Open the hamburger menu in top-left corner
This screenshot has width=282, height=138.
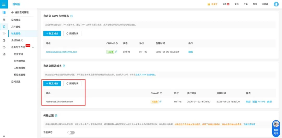coord(4,4)
